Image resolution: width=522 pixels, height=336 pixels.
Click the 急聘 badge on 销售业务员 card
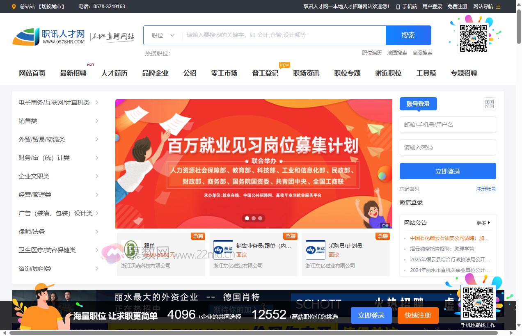(x=290, y=236)
